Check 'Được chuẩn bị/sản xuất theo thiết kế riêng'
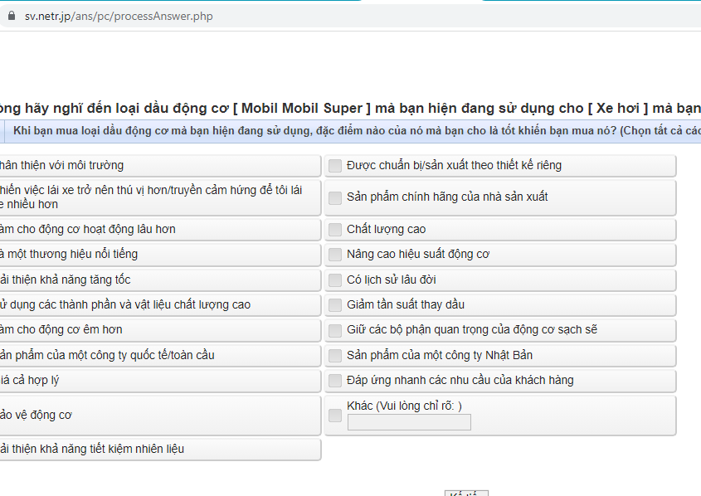 tap(335, 166)
